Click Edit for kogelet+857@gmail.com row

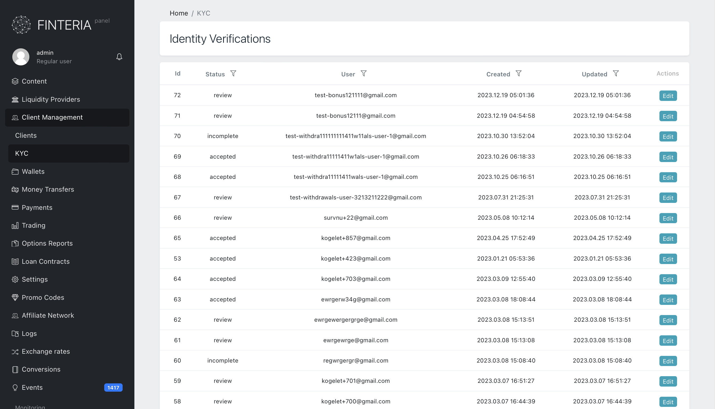[668, 239]
